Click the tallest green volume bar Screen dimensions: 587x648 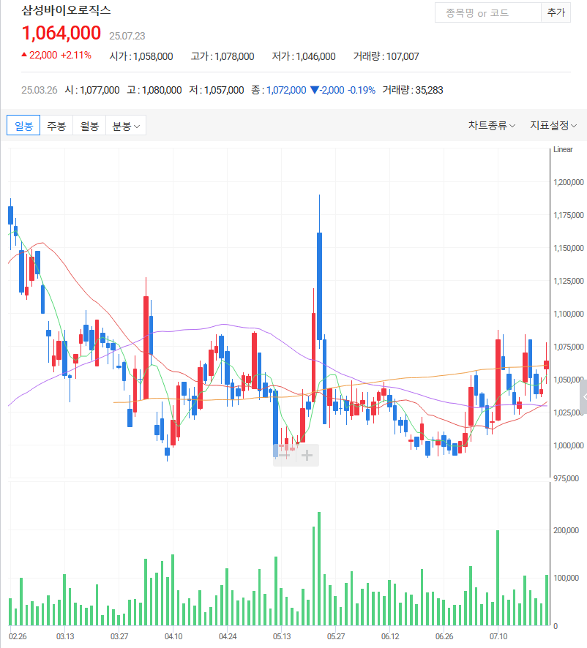[319, 569]
